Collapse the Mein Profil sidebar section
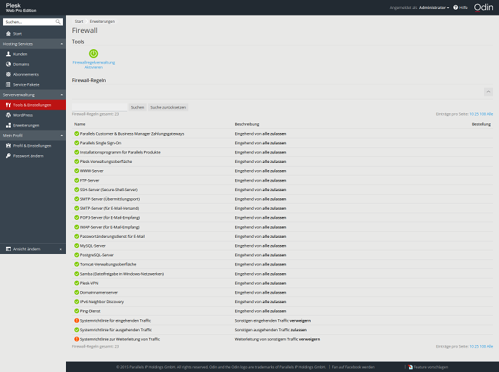 point(62,135)
